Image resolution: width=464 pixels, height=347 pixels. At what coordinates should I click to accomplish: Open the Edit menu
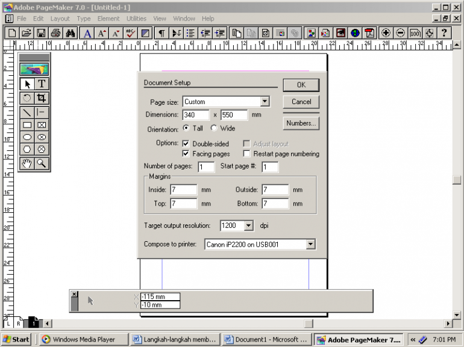point(38,19)
